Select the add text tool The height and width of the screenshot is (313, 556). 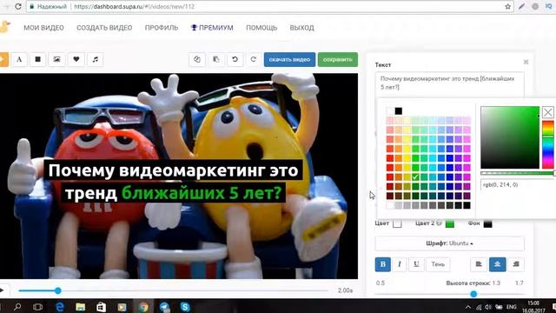click(19, 59)
